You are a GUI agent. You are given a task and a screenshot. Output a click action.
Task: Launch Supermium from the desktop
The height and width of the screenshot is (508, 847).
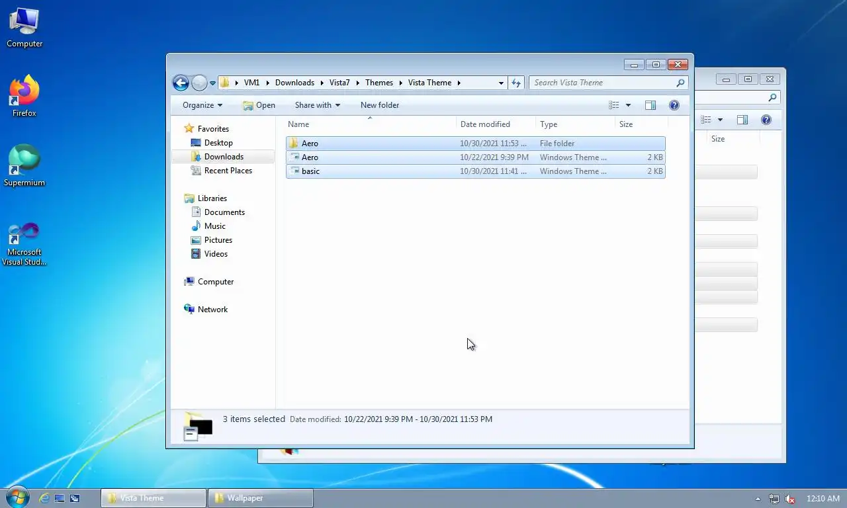click(x=24, y=166)
